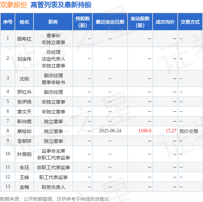Select the name 沈铭

[x=24, y=79]
